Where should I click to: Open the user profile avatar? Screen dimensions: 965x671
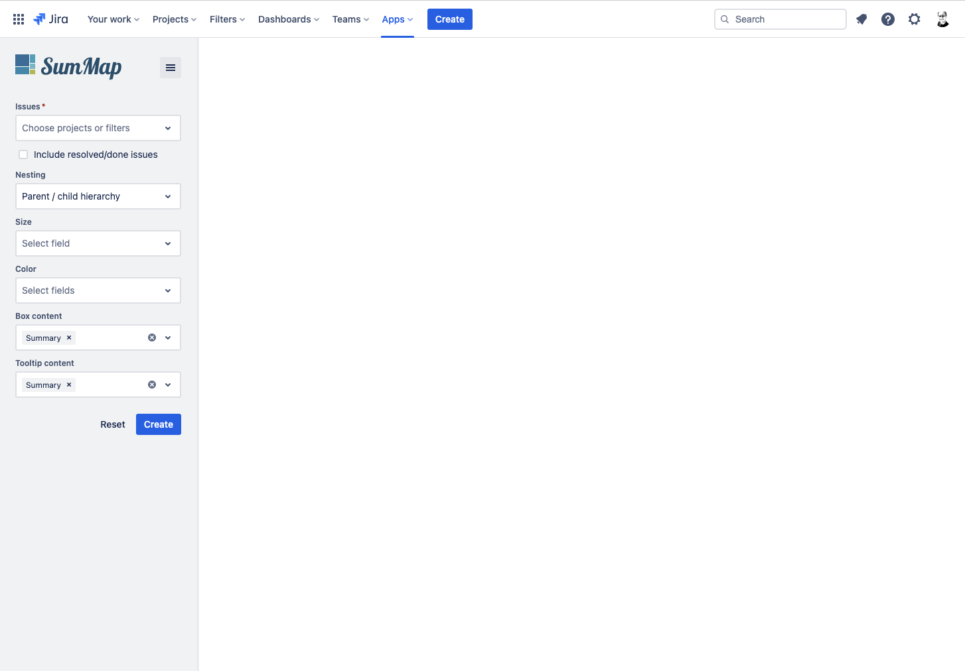[942, 19]
